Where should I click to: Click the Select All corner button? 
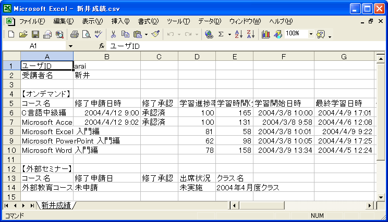tap(11, 57)
